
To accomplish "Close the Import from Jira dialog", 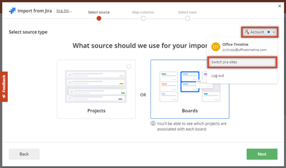I will [x=280, y=6].
